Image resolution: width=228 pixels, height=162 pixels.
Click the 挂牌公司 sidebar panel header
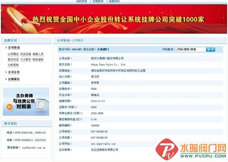click(x=26, y=41)
